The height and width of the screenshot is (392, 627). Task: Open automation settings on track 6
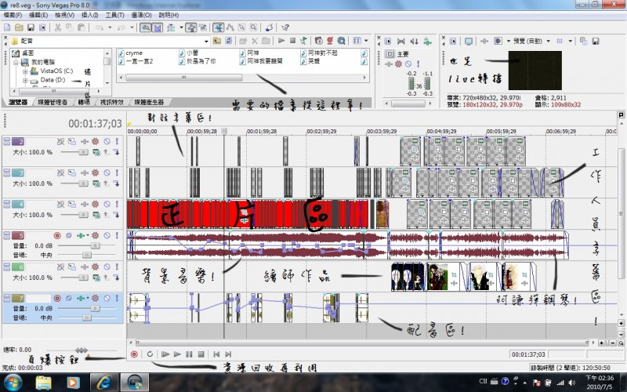tap(95, 267)
